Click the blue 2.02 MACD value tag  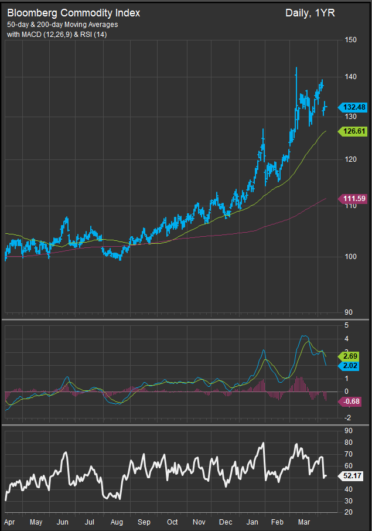351,365
